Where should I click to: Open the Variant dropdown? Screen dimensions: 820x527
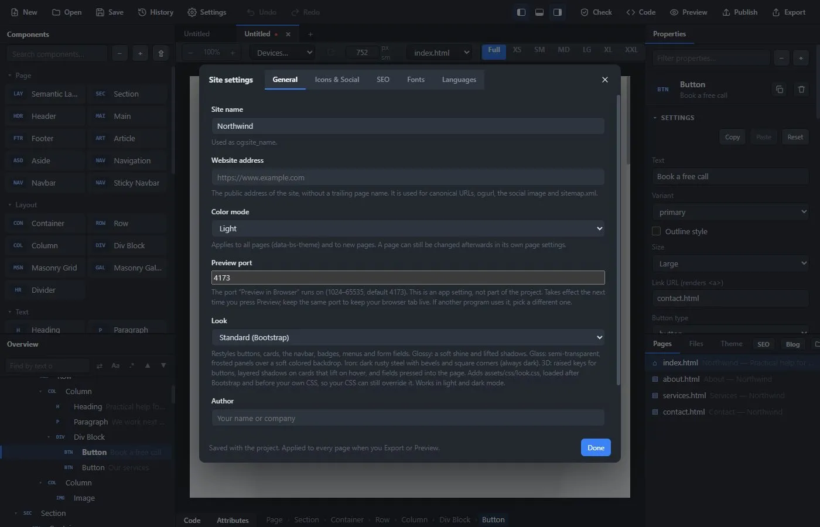coord(730,212)
